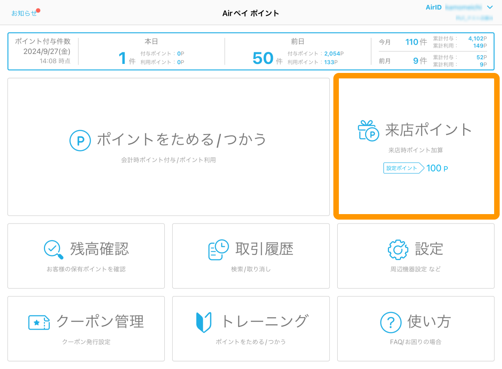
Task: Click the クーポン発行設定 subtitle
Action: point(86,342)
